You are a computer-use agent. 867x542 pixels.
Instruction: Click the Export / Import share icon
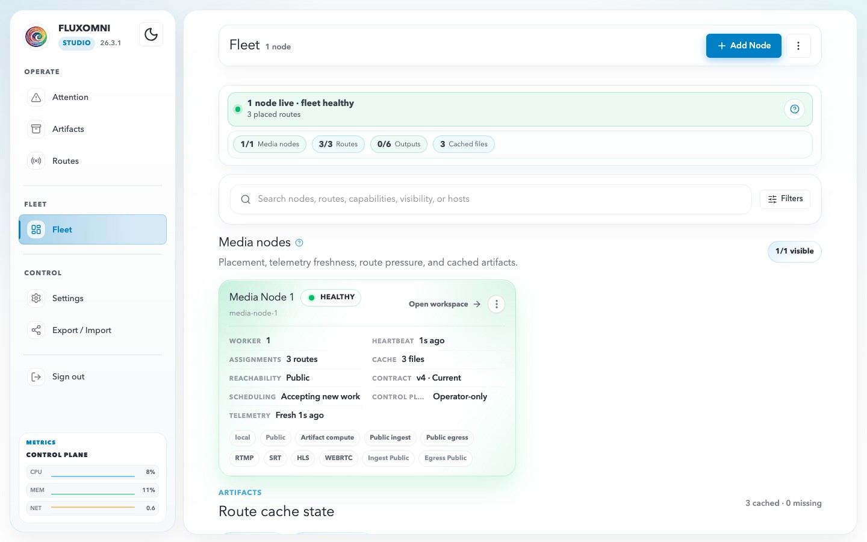click(36, 330)
